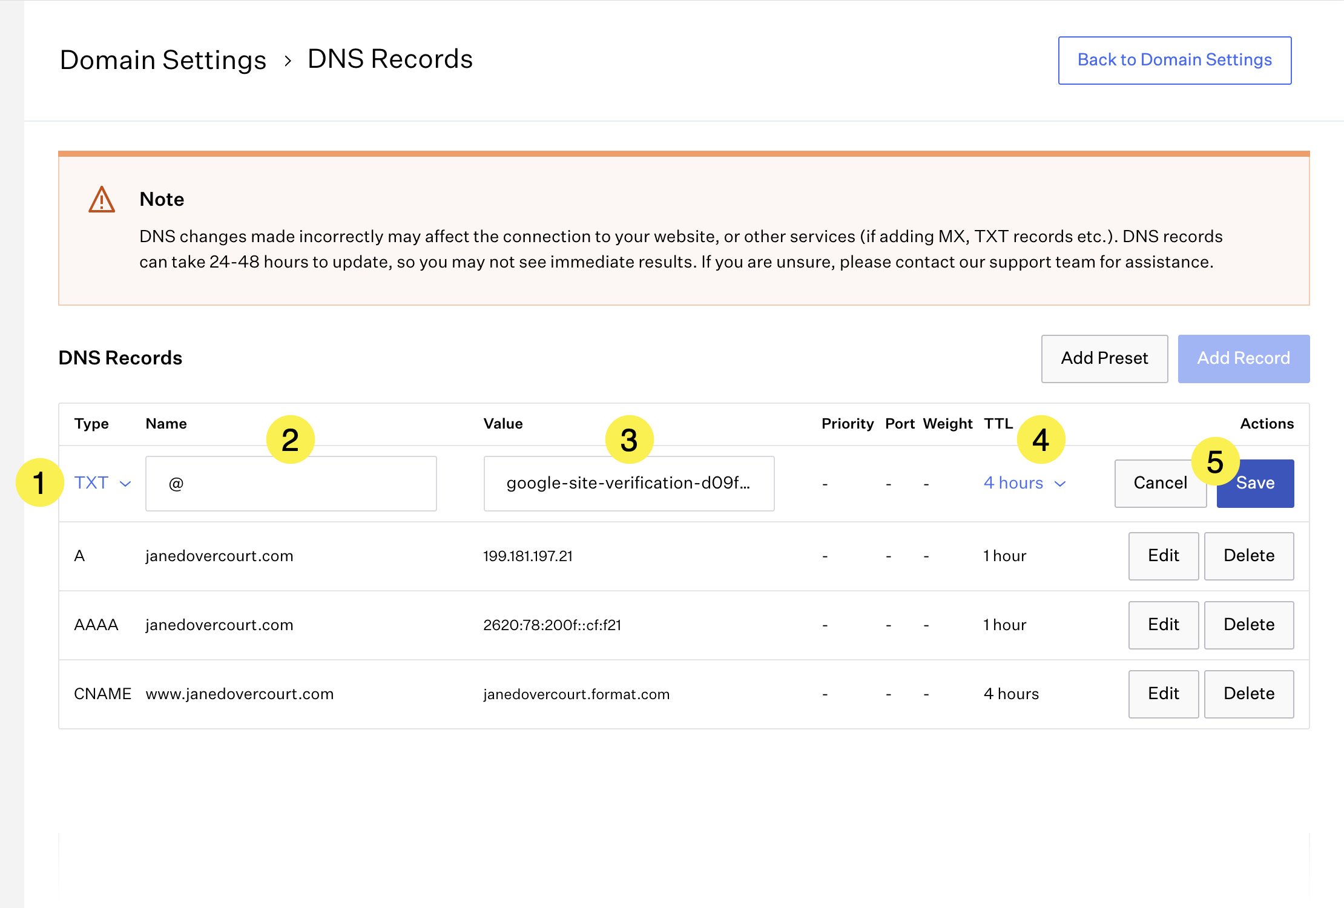Edit the CNAME record

click(1164, 694)
